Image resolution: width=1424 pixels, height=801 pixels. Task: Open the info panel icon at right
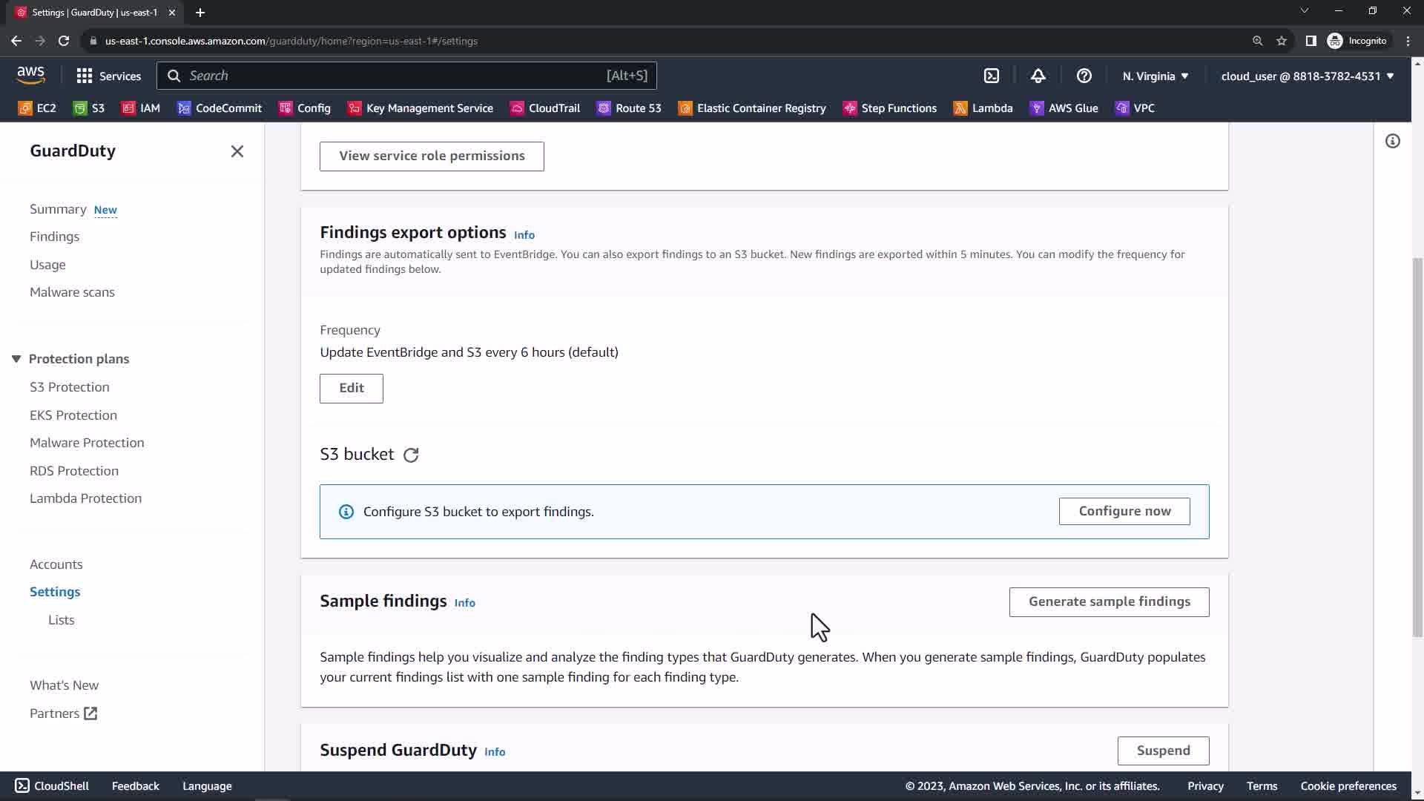(x=1392, y=141)
